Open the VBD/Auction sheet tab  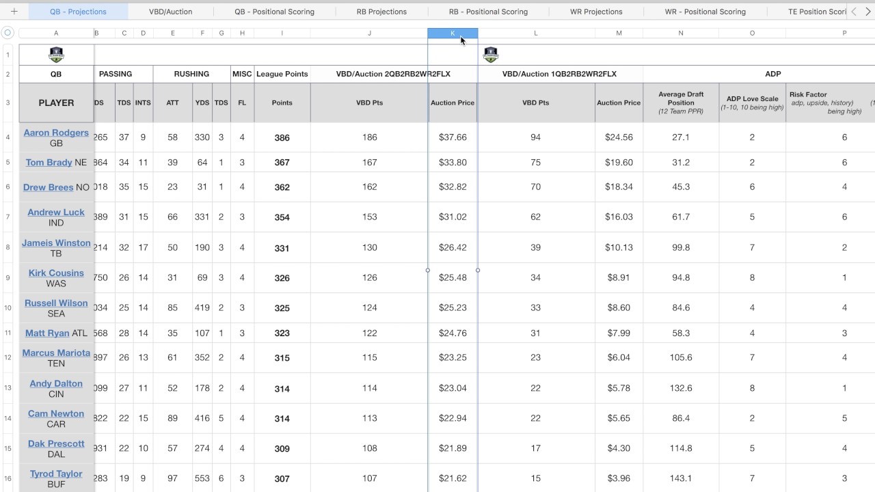171,12
